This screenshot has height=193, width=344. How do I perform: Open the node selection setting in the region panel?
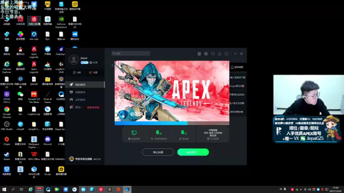[213, 139]
